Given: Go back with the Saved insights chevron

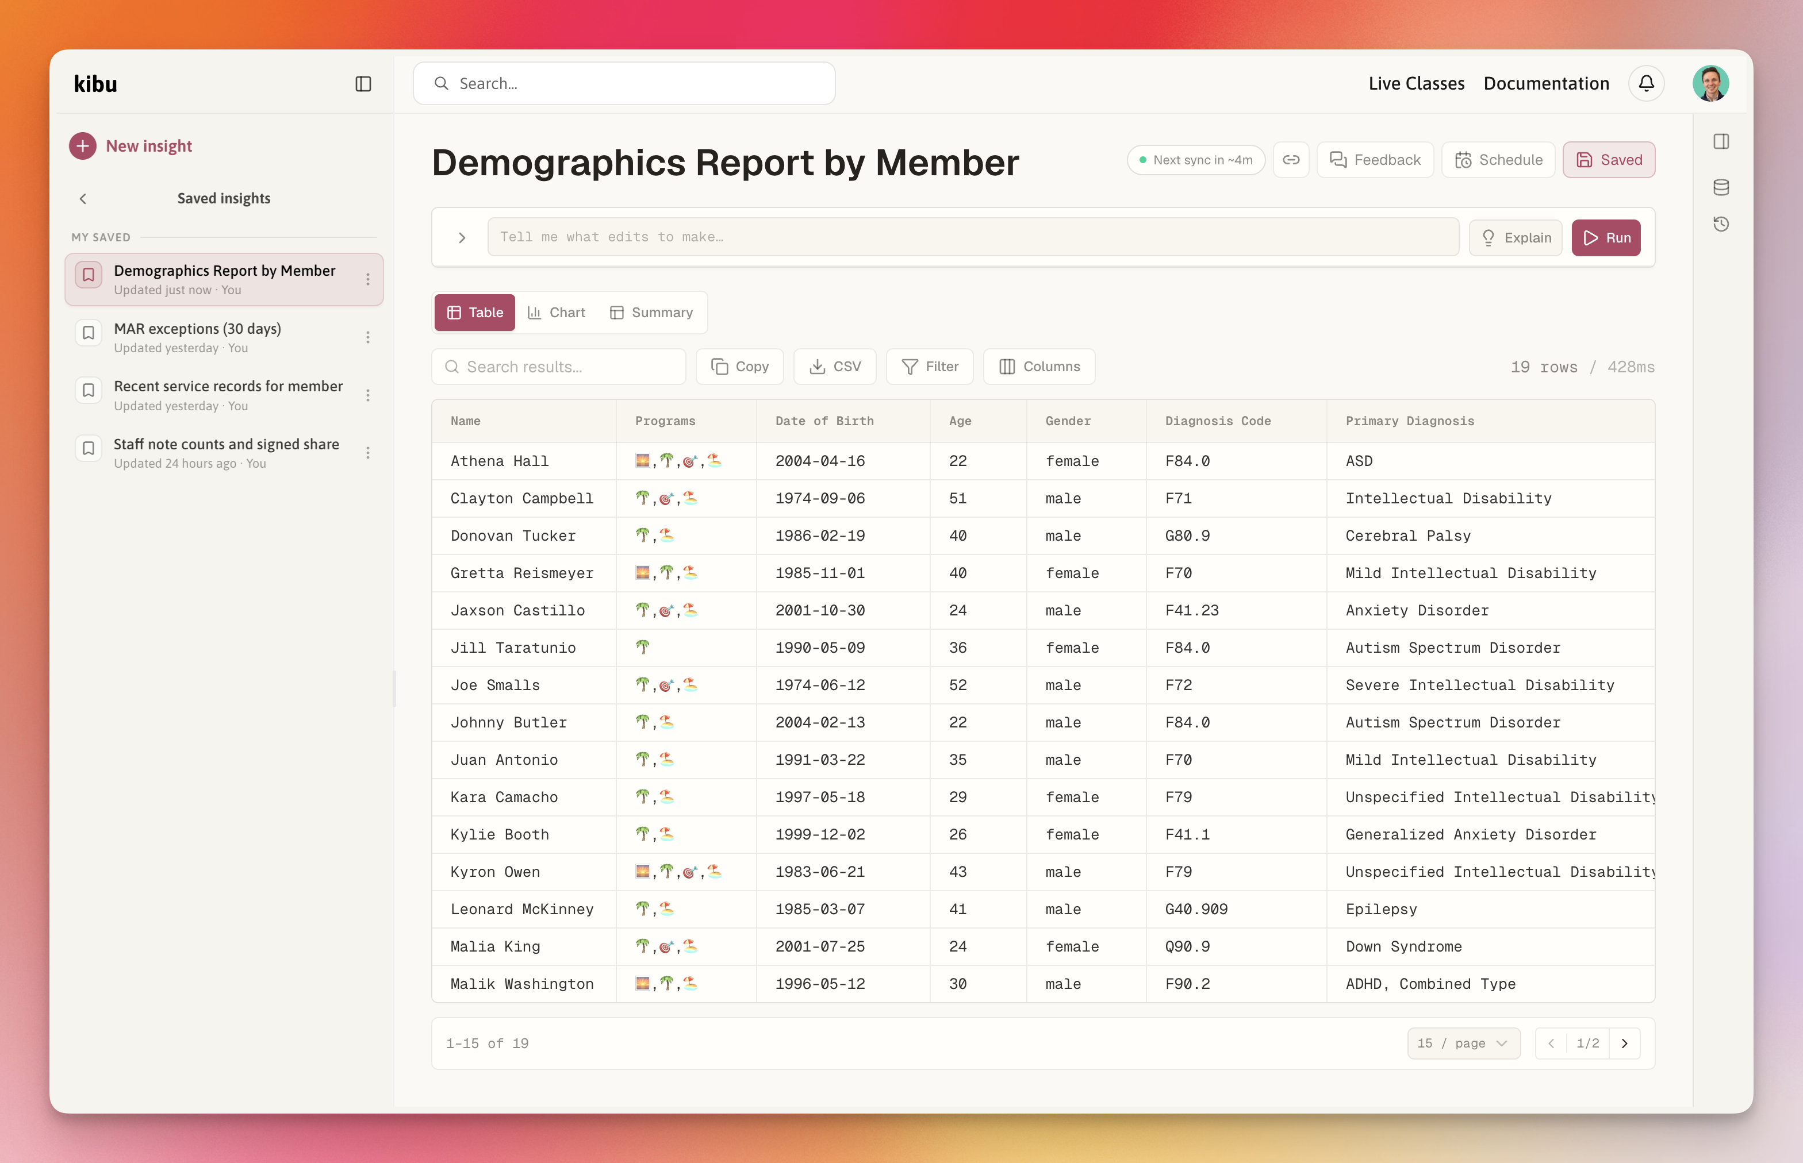Looking at the screenshot, I should (x=83, y=199).
